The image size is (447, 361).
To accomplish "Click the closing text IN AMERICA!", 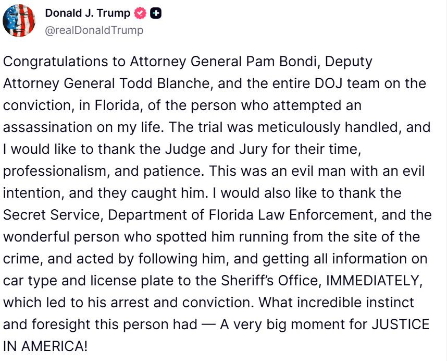I will [45, 346].
